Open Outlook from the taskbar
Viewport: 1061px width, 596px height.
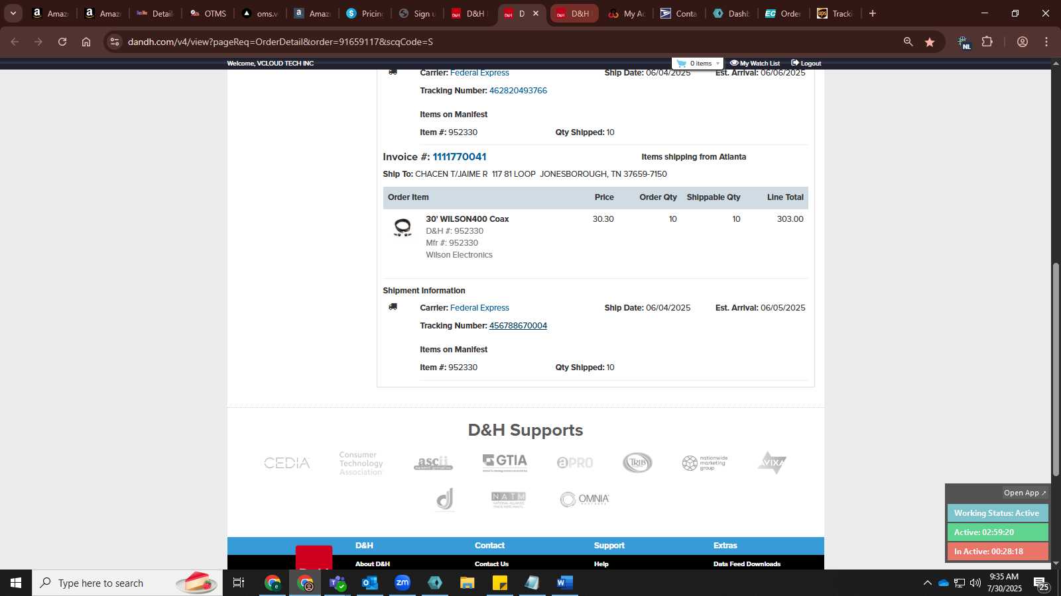(x=370, y=583)
